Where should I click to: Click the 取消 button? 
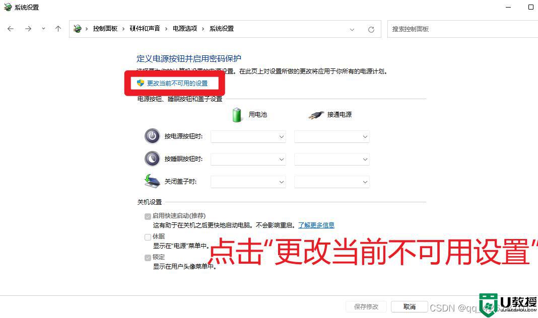tap(410, 307)
